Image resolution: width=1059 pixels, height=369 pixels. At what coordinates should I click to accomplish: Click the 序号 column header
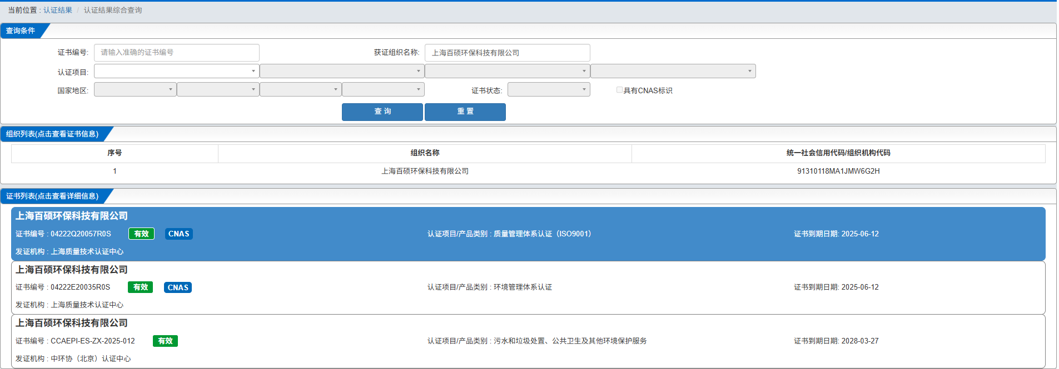(x=115, y=153)
